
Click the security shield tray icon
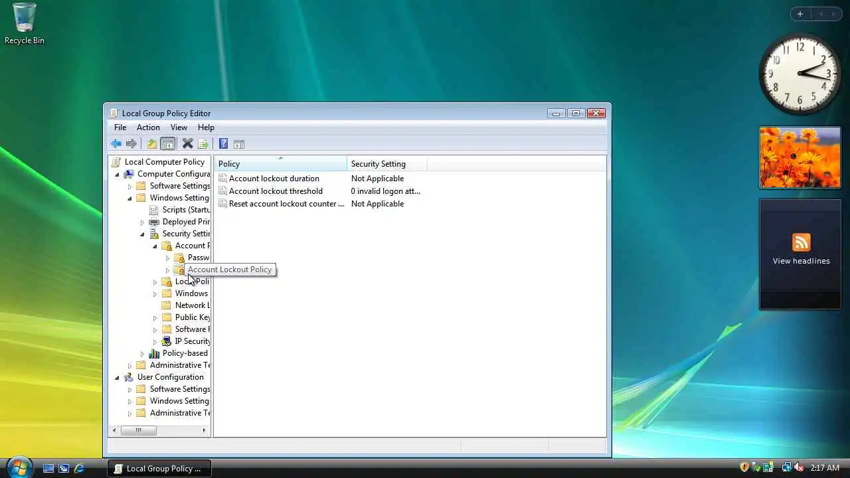tap(744, 468)
